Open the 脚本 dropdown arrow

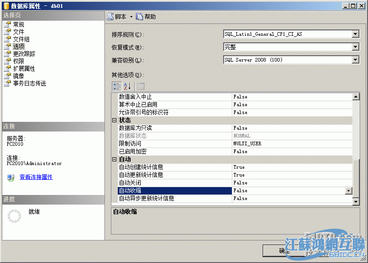click(x=131, y=17)
